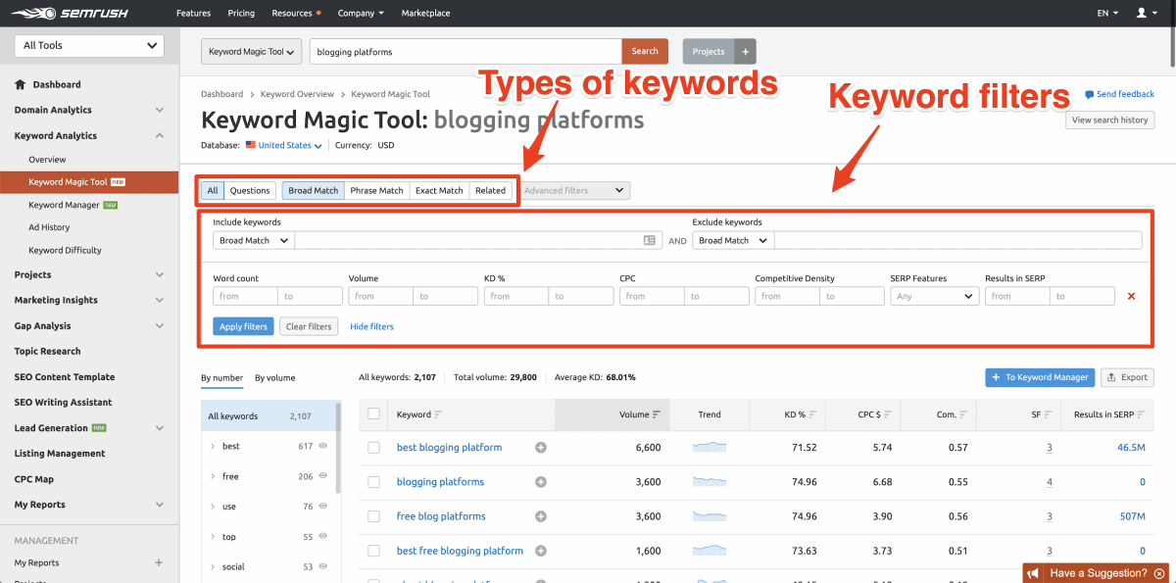Click the plus icon beside Projects button

tap(744, 52)
